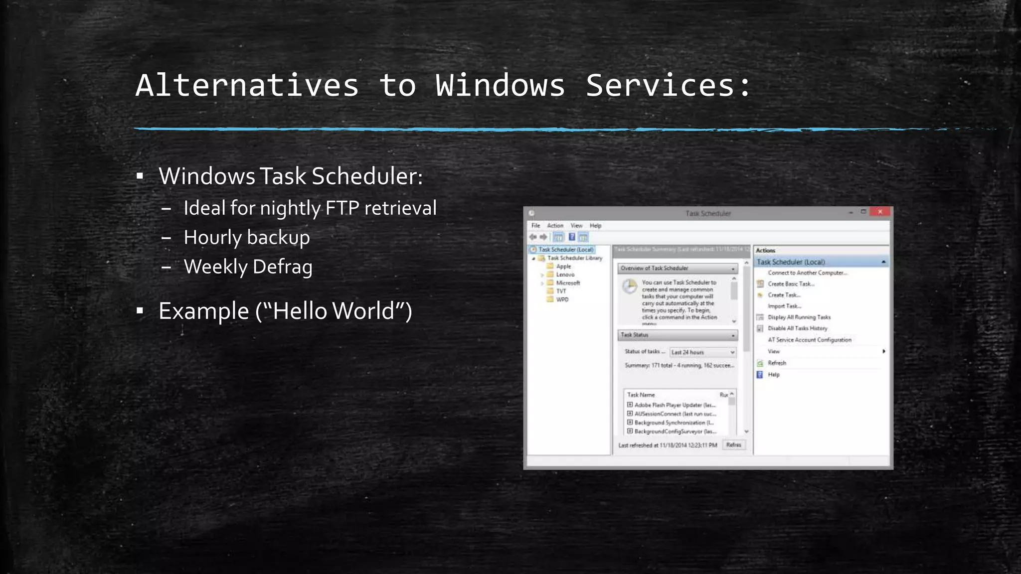This screenshot has height=574, width=1021.
Task: Minimize the Task Scheduler window
Action: click(851, 212)
